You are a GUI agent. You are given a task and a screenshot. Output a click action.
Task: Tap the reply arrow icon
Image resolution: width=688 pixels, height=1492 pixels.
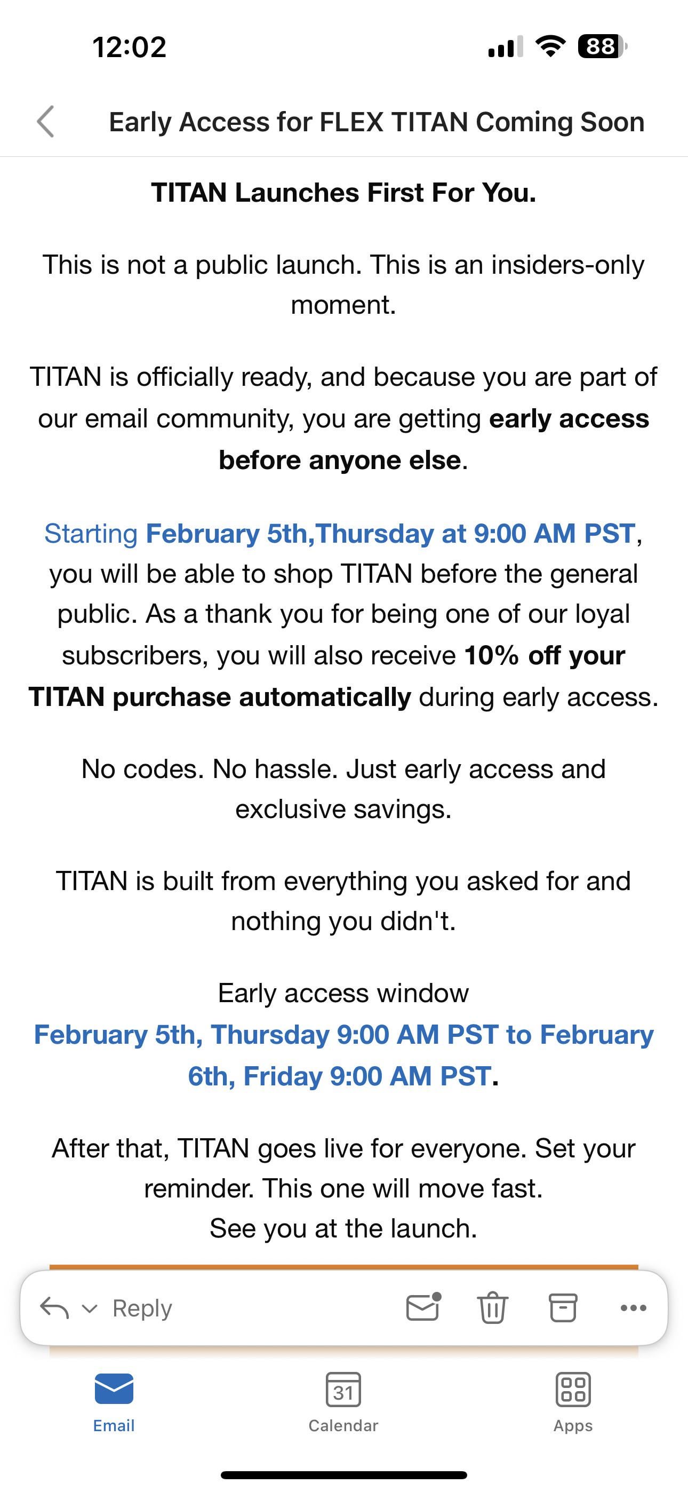coord(54,1307)
